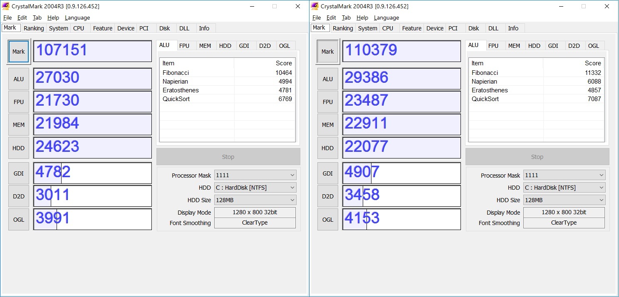Image resolution: width=619 pixels, height=297 pixels.
Task: Click the Item column header in right window
Action: (506, 63)
